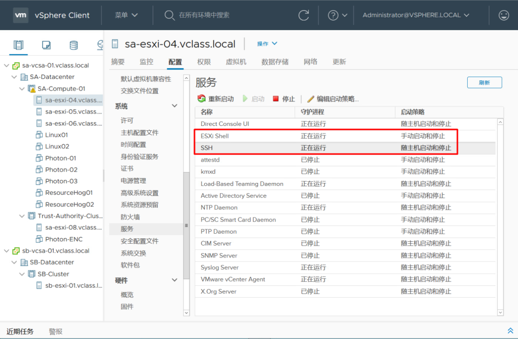The height and width of the screenshot is (339, 518).
Task: Click services list scrollbar down arrow
Action: [x=500, y=312]
